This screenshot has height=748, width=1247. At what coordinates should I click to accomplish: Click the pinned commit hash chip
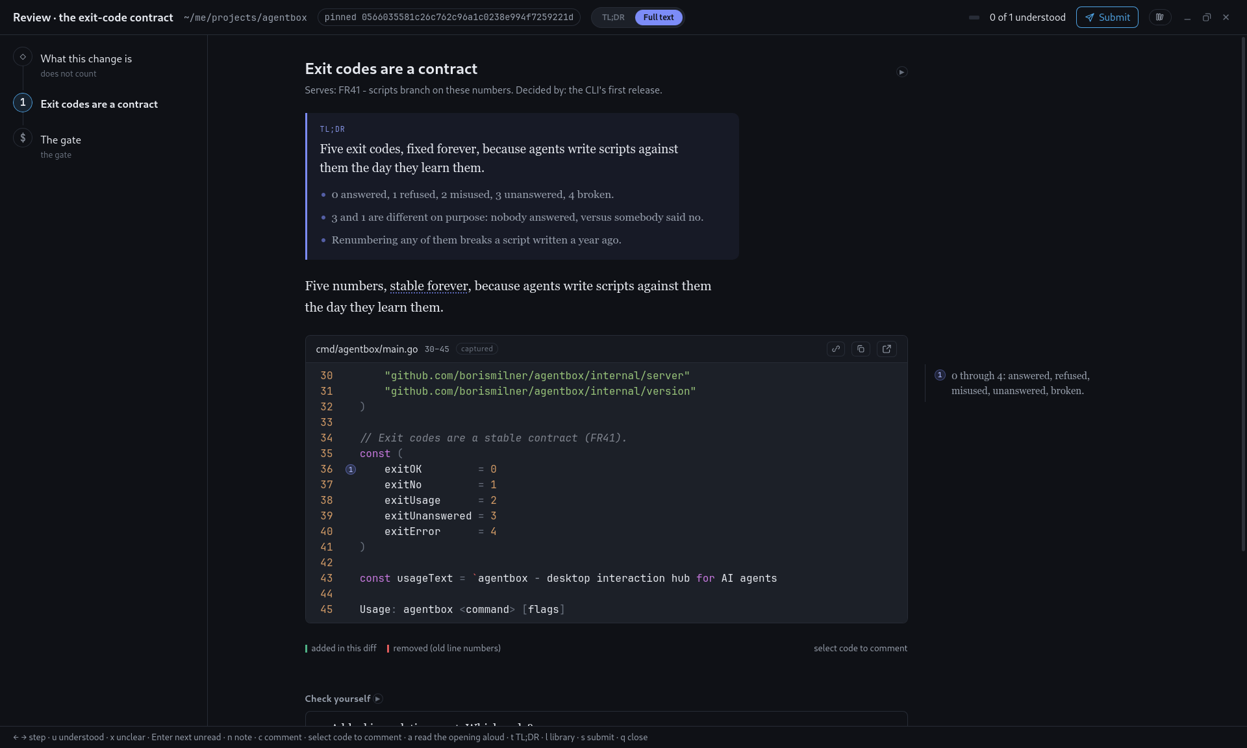coord(449,18)
